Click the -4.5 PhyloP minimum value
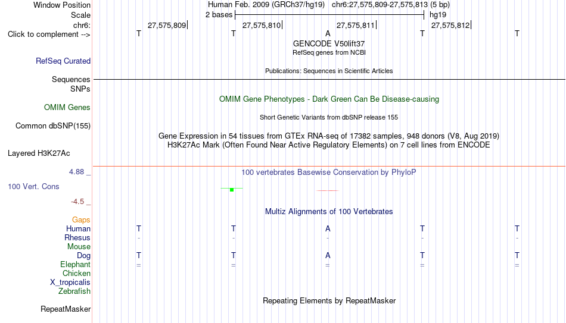 [77, 202]
